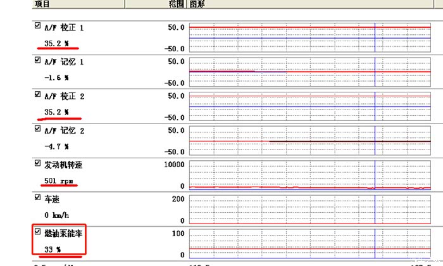Image resolution: width=443 pixels, height=266 pixels.
Task: Select the 33 % fuel pump duty value
Action: (x=52, y=250)
